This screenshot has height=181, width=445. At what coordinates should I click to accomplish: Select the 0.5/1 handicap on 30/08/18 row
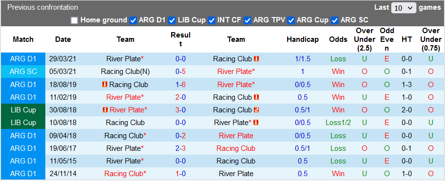303,110
